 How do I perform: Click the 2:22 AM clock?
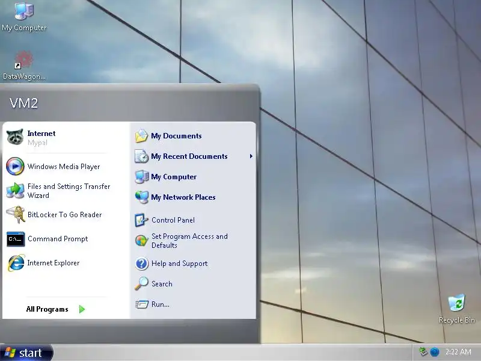pos(458,352)
